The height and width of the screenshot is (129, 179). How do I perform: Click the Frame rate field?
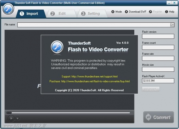tap(158, 58)
